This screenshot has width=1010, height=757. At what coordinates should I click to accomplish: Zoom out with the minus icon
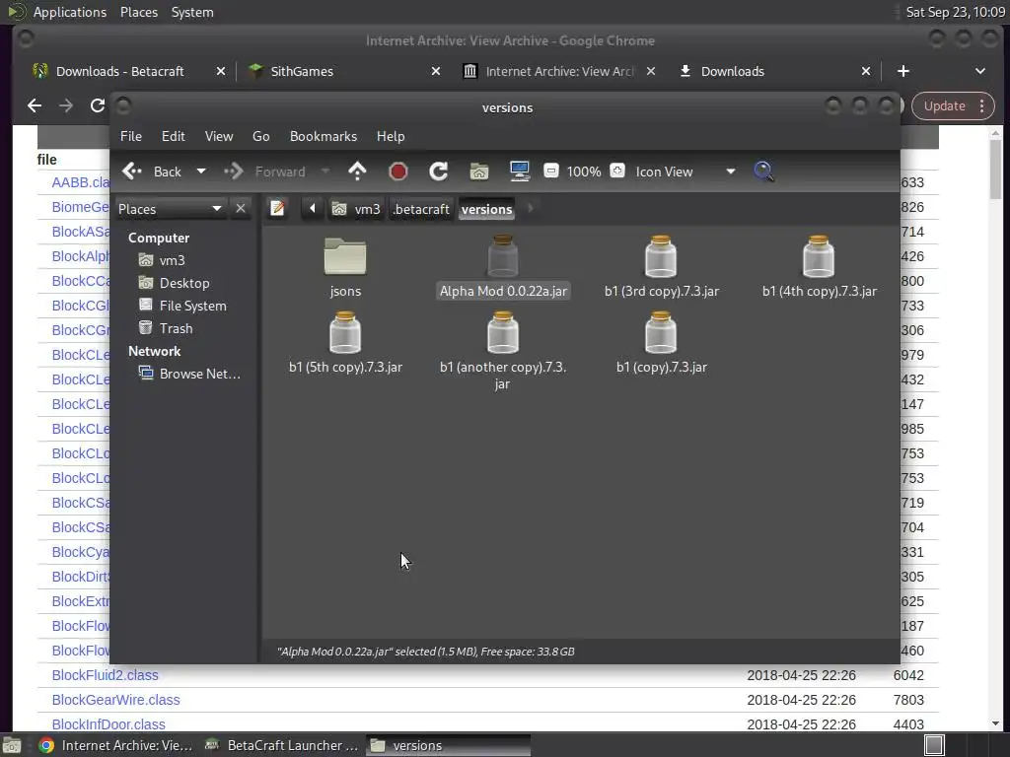pyautogui.click(x=550, y=171)
